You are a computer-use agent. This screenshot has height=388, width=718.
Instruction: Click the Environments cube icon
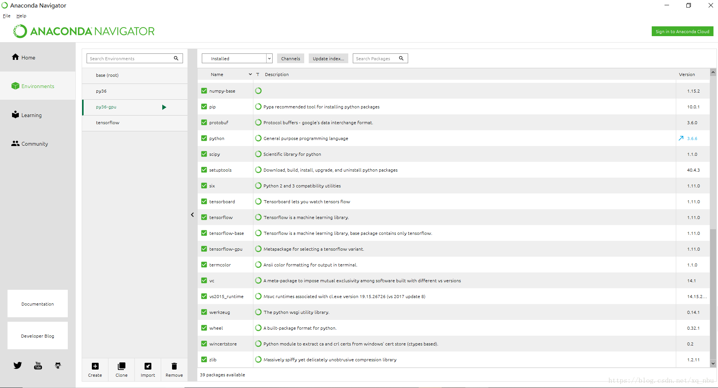15,86
